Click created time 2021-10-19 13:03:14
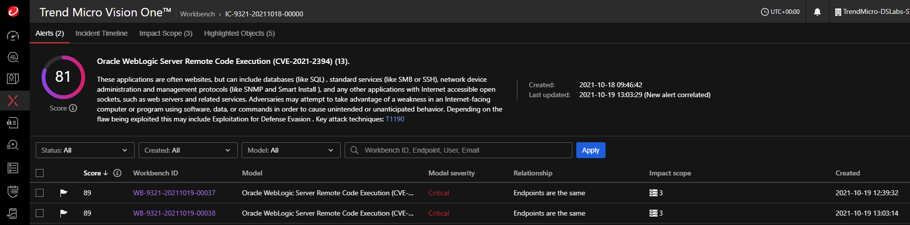 867,213
